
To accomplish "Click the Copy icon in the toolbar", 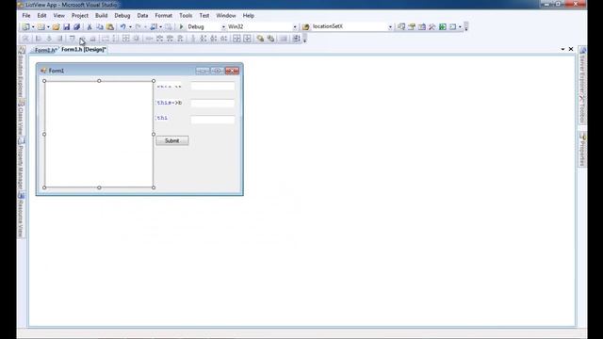I will (x=100, y=27).
